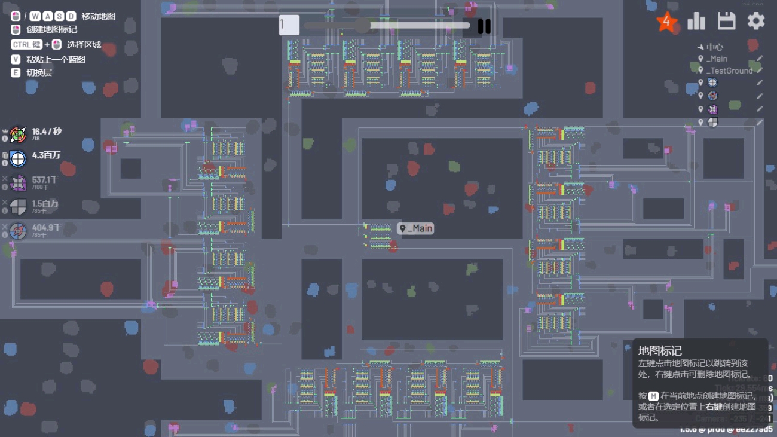Edit the blue crosshair marker with its pencil
This screenshot has width=777, height=437.
(760, 82)
